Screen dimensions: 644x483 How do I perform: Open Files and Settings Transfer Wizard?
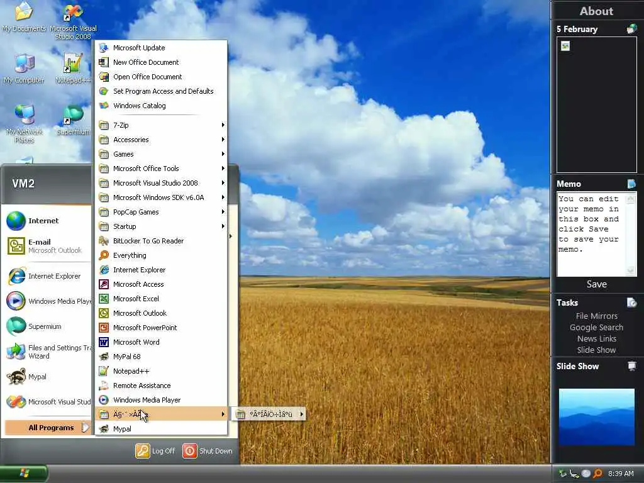tap(48, 352)
